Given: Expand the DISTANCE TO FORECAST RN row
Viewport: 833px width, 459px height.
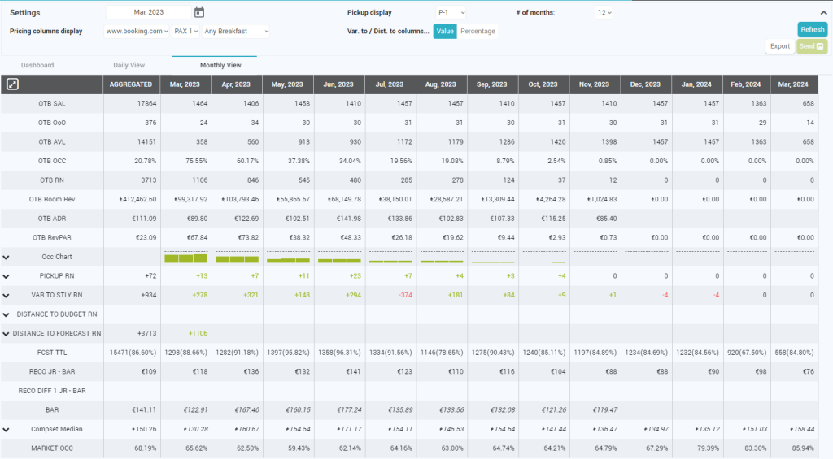Looking at the screenshot, I should point(6,334).
